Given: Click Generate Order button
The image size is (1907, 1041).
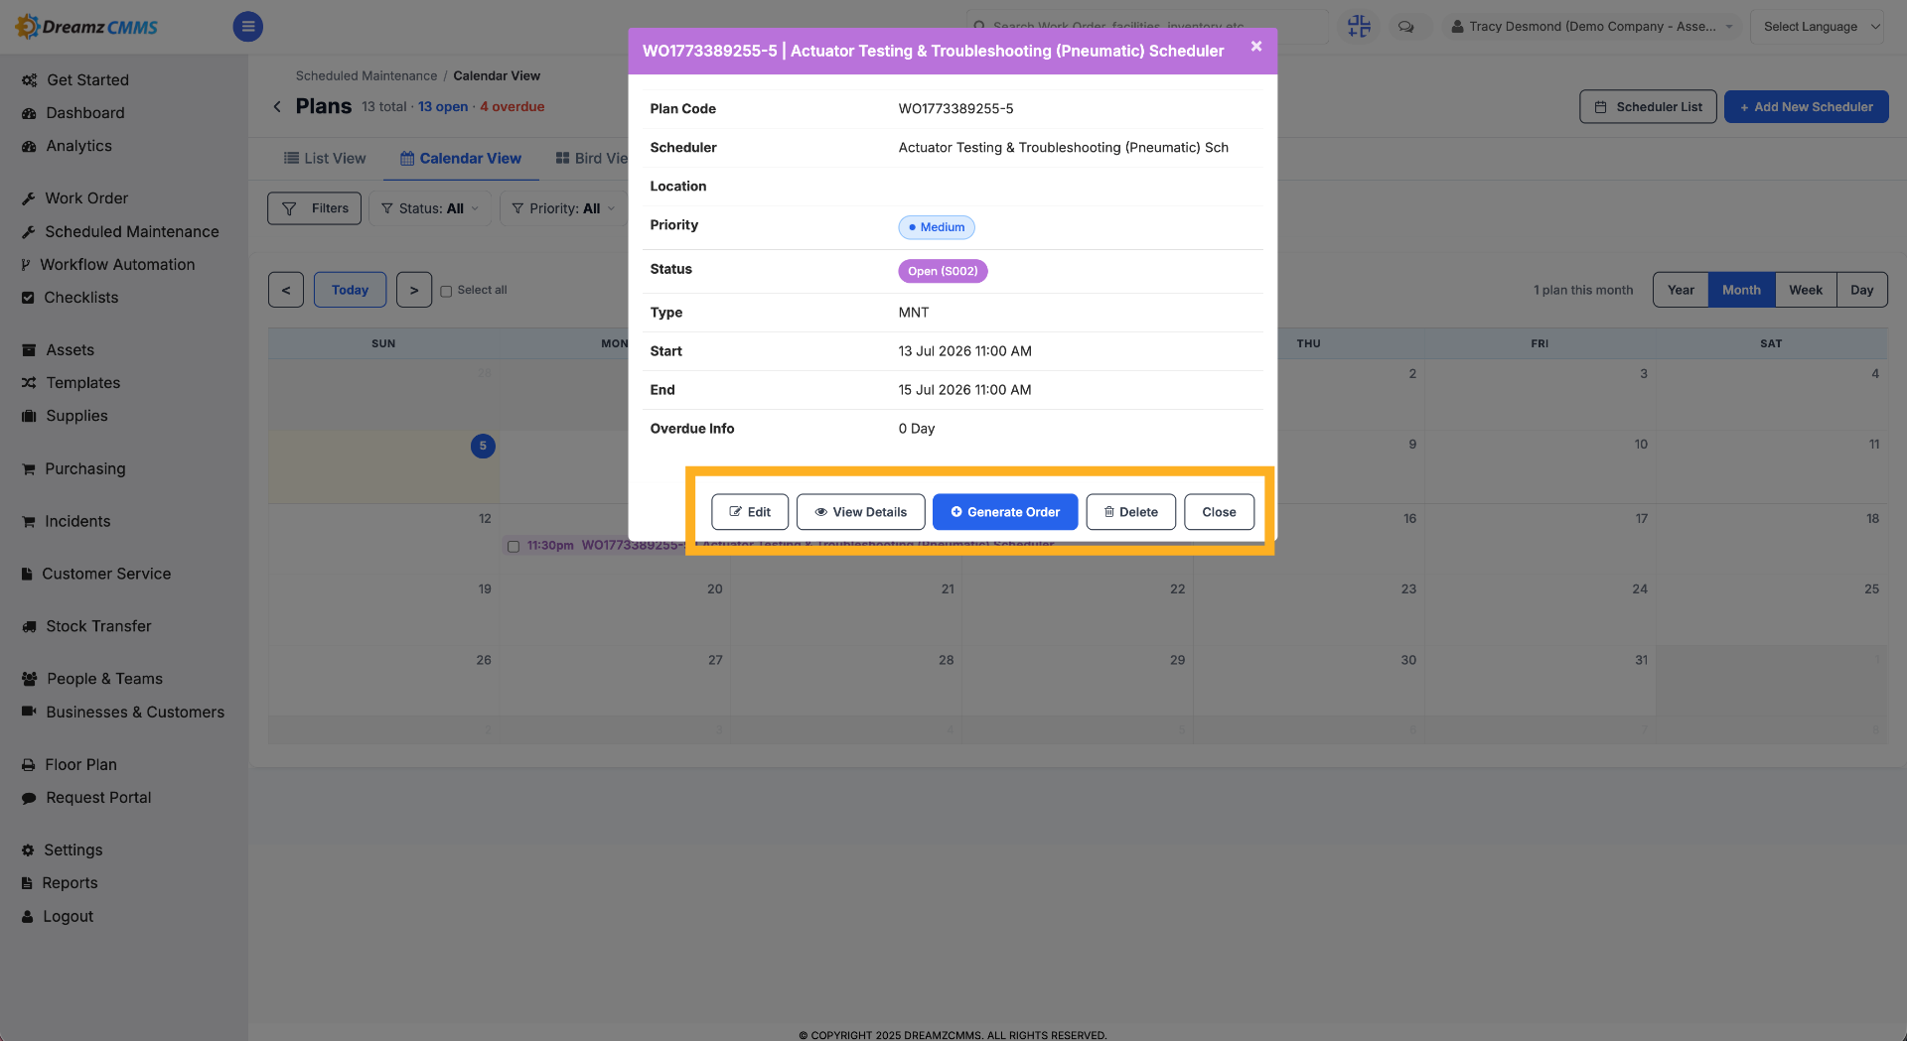Looking at the screenshot, I should coord(1005,512).
